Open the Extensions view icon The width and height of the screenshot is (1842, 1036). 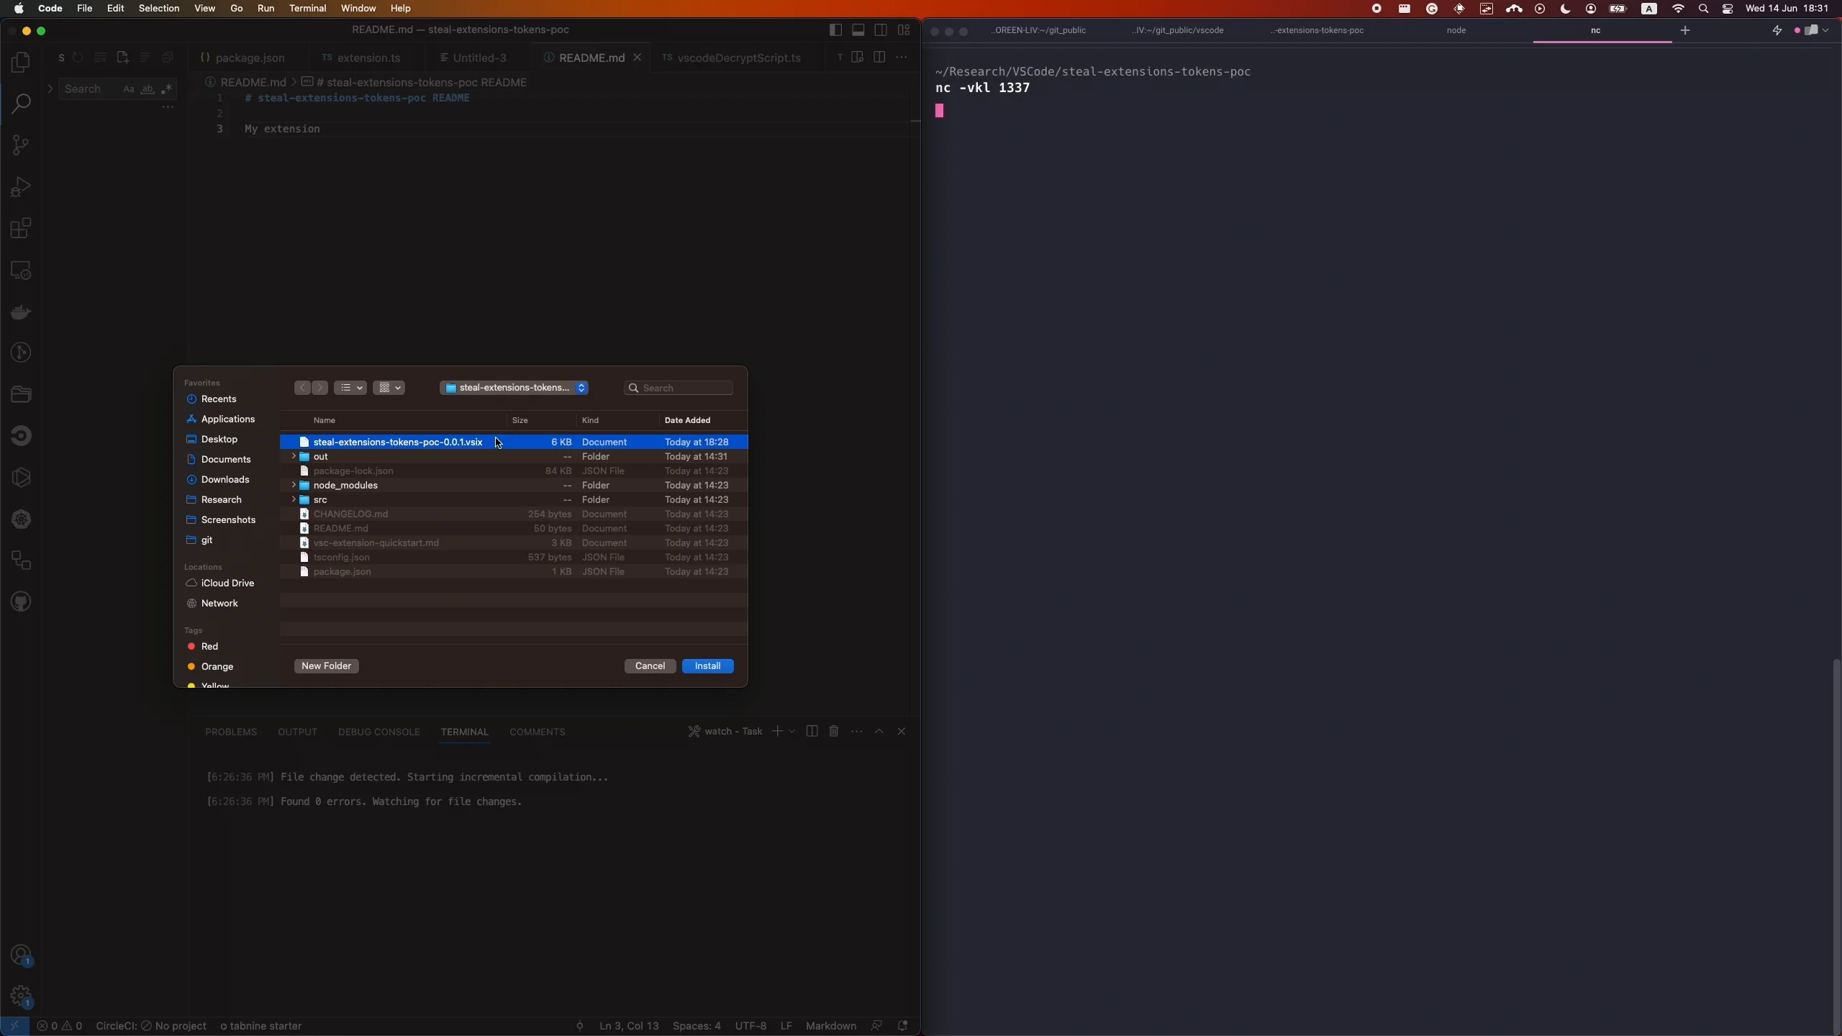click(21, 228)
